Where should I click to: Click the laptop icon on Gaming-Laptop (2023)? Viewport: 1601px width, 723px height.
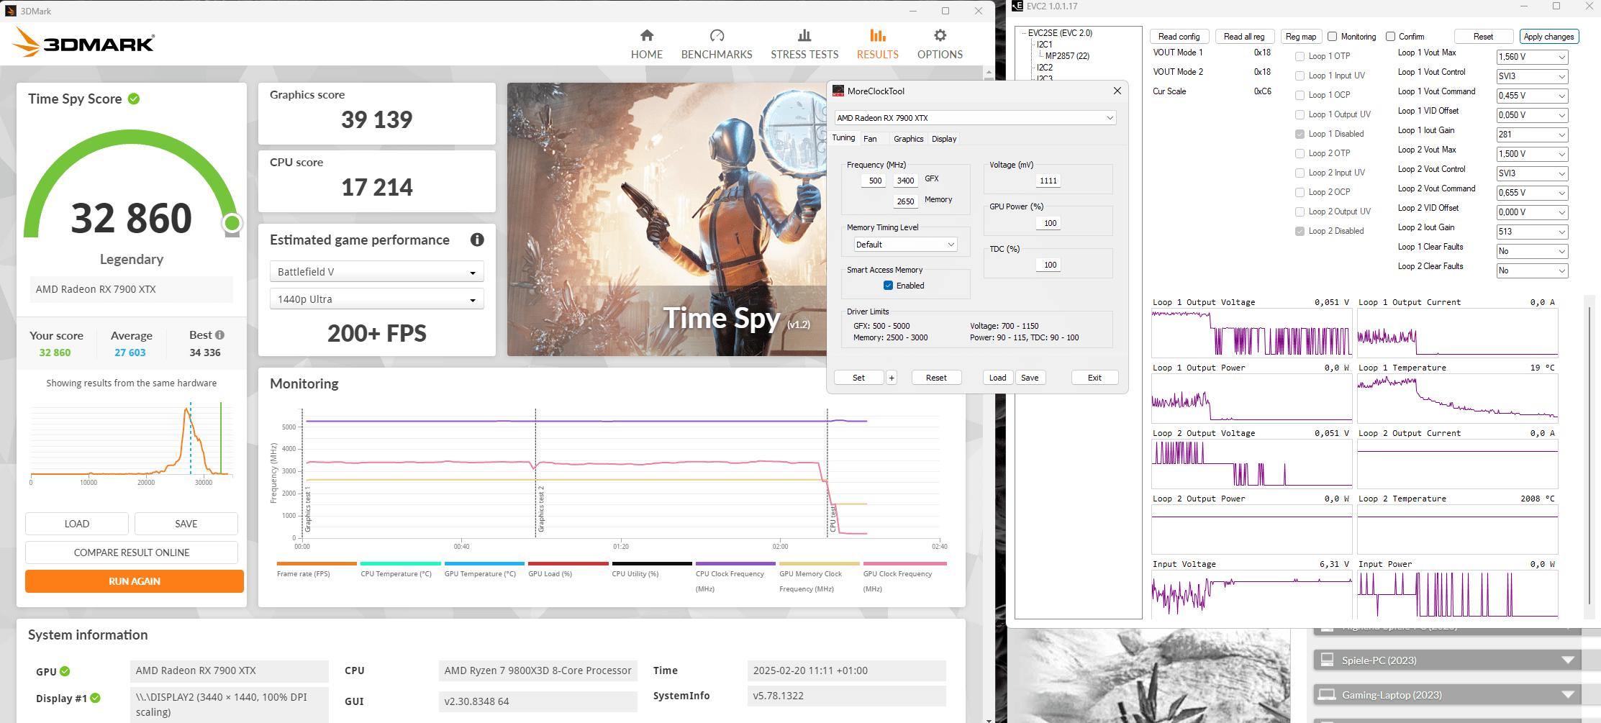pos(1326,694)
